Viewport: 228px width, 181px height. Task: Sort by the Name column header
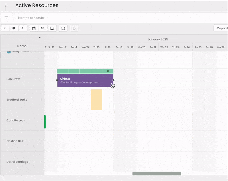[22, 46]
